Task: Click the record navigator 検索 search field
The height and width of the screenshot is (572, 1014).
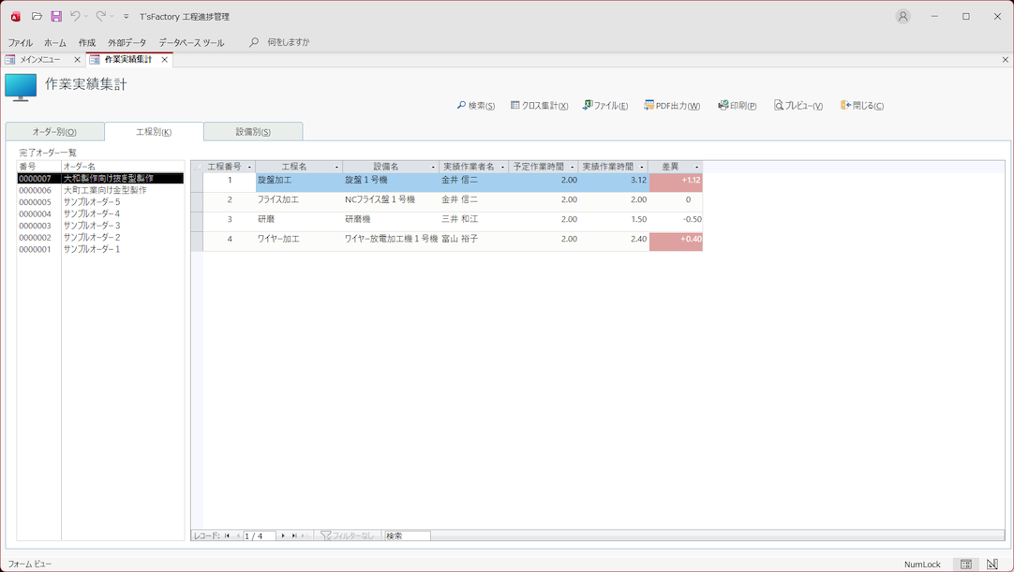Action: pos(407,536)
